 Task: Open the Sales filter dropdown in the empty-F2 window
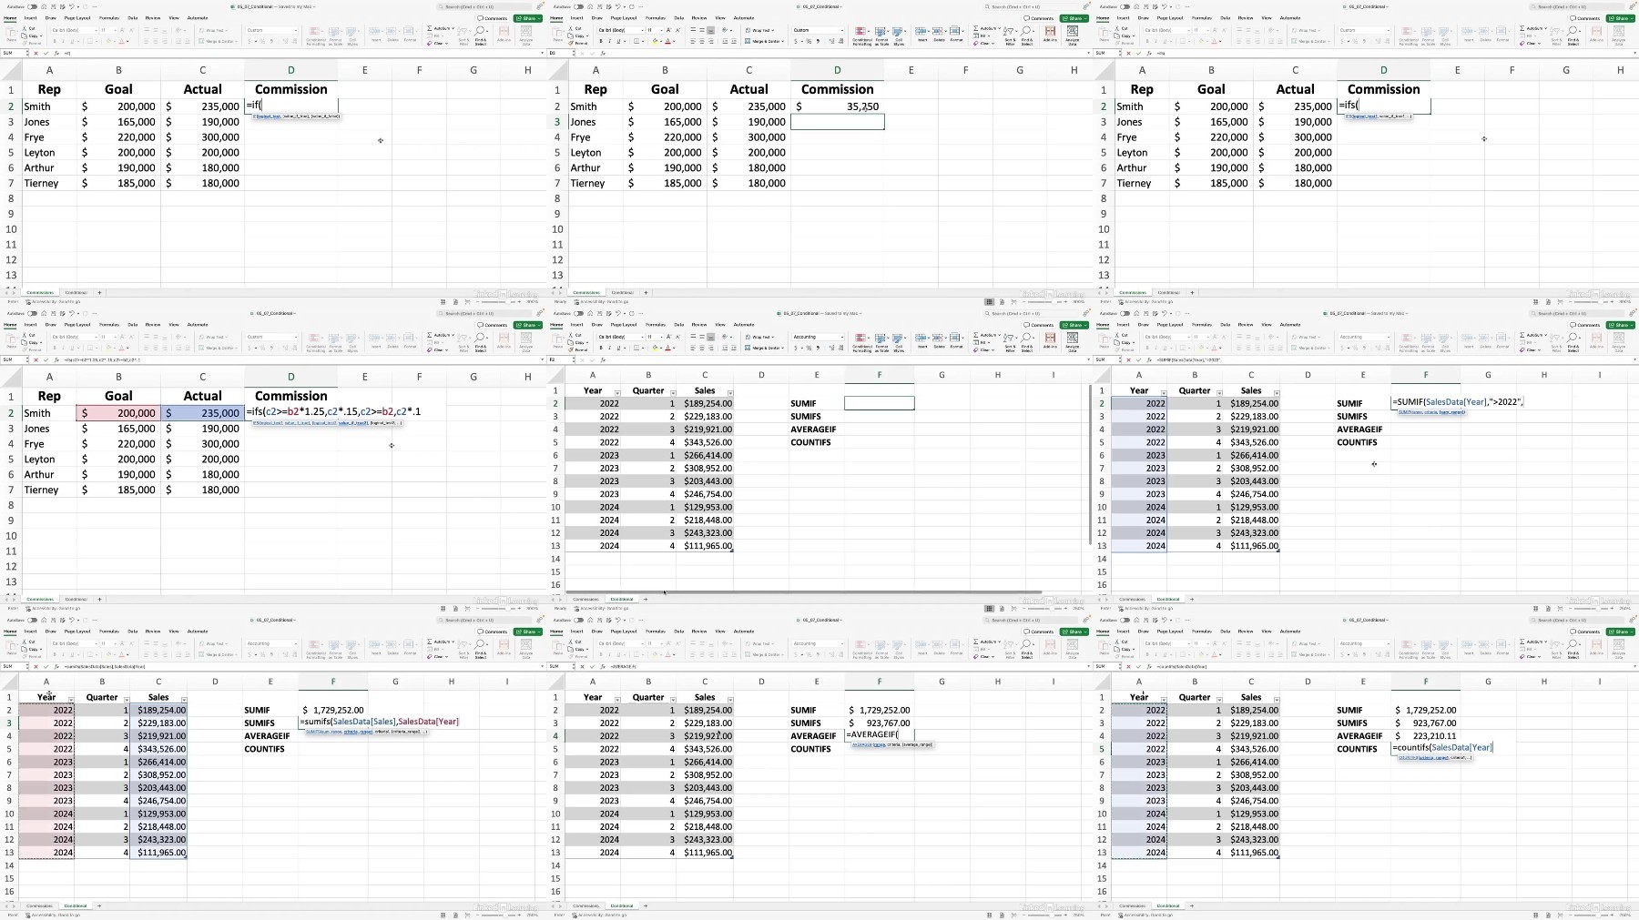[730, 393]
